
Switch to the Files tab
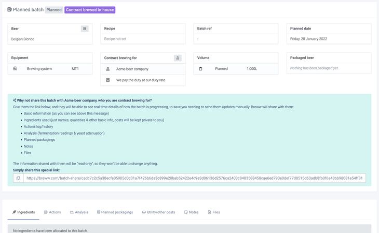click(214, 212)
